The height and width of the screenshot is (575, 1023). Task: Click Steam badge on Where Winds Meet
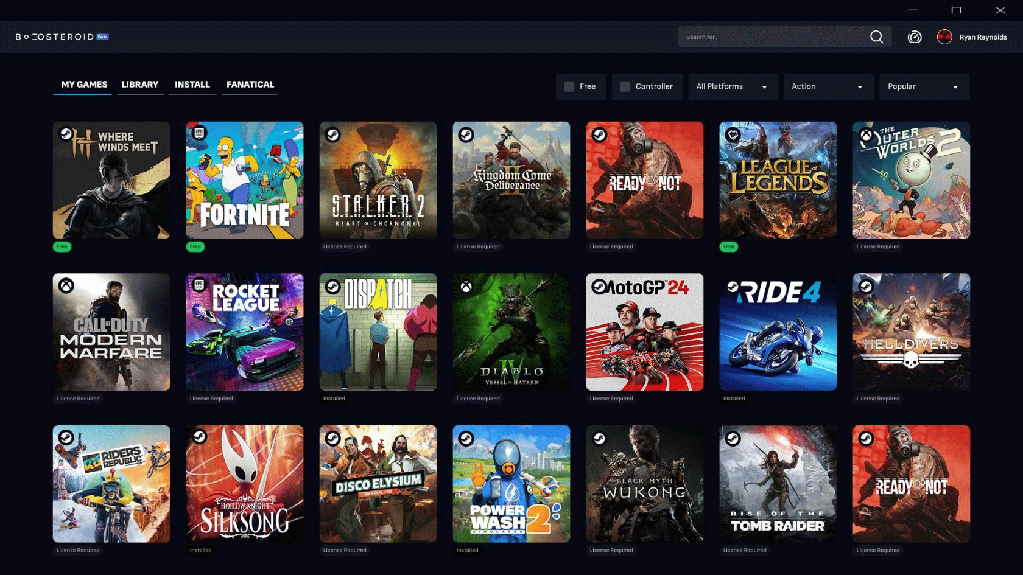coord(66,134)
